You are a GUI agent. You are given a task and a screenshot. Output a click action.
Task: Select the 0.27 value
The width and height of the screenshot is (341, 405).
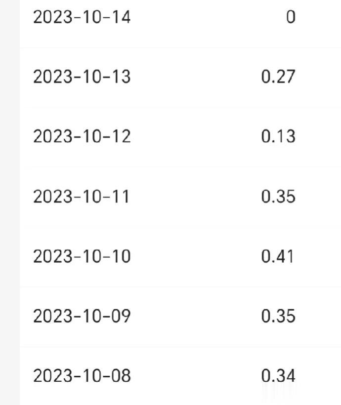[278, 77]
